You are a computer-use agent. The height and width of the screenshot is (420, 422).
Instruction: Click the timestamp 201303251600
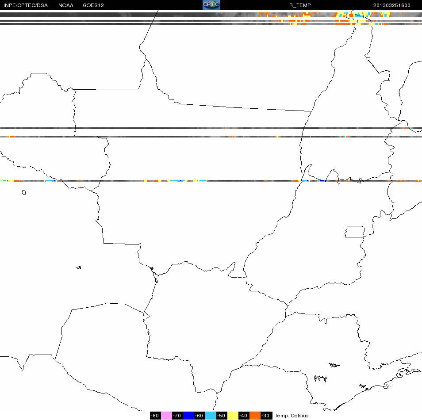[391, 5]
